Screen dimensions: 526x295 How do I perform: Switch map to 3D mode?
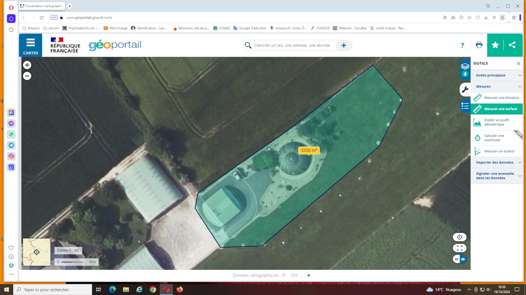tap(463, 259)
